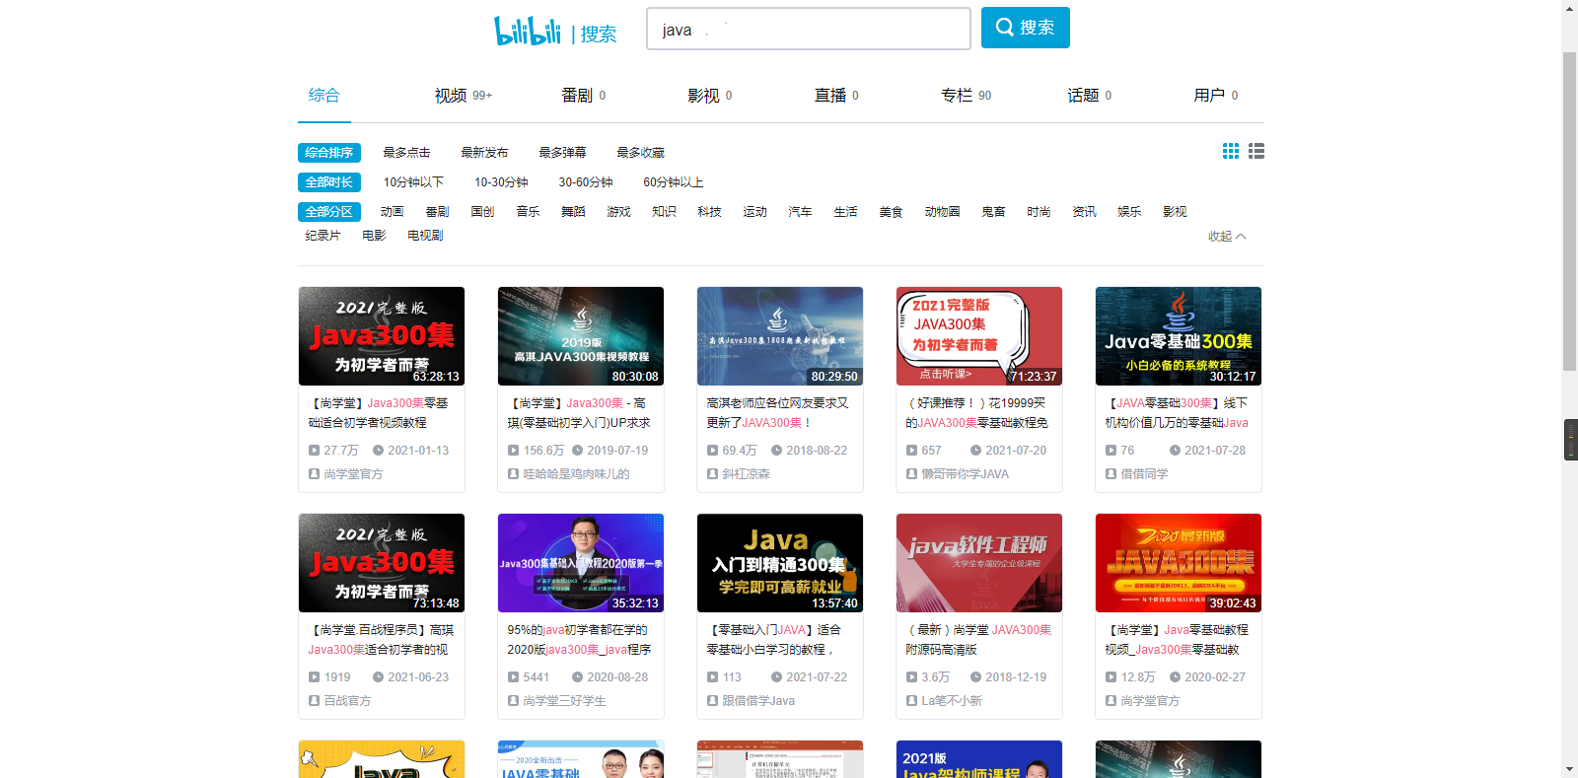Open 2021完整版 Java300集 thumbnail 63:28:13
This screenshot has width=1578, height=778.
[382, 336]
